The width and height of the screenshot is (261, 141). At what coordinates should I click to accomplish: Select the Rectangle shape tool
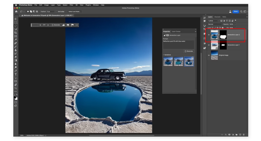pos(16,81)
